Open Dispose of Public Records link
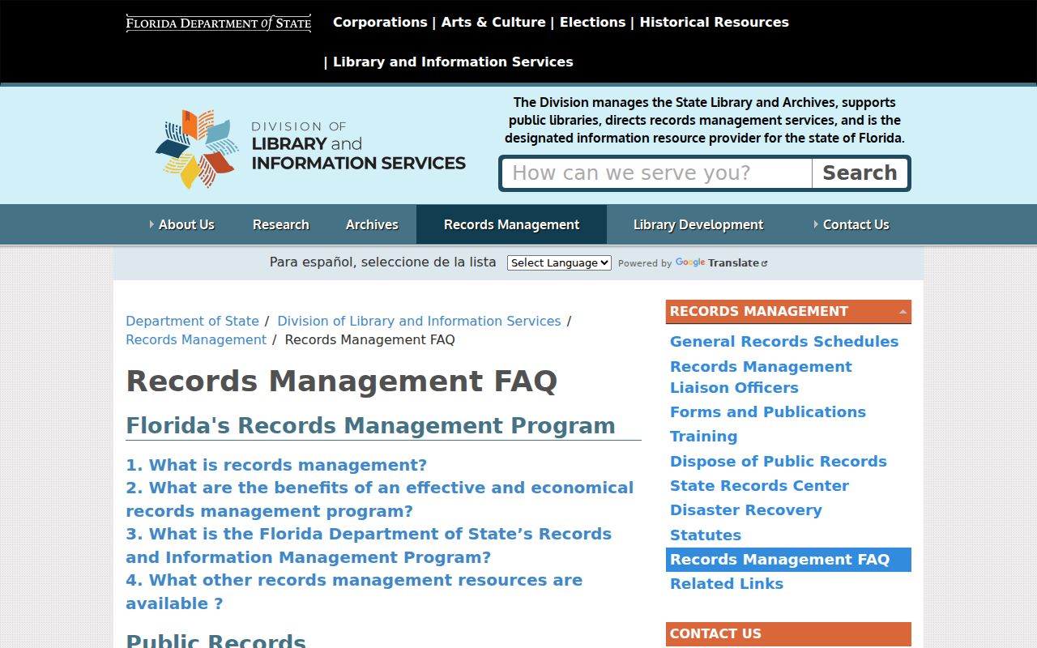 point(779,461)
